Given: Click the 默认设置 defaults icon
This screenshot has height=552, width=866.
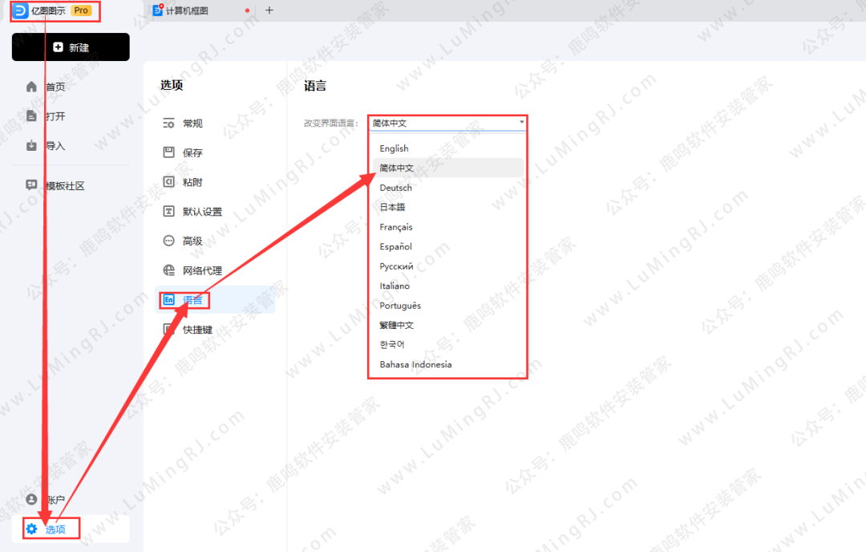Looking at the screenshot, I should pyautogui.click(x=169, y=212).
